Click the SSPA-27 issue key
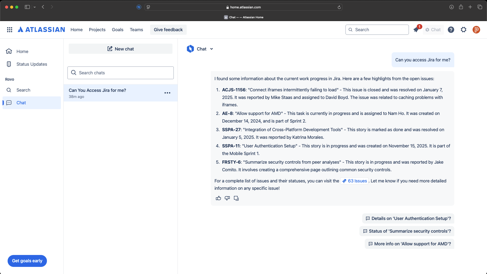This screenshot has height=274, width=487. [x=231, y=130]
